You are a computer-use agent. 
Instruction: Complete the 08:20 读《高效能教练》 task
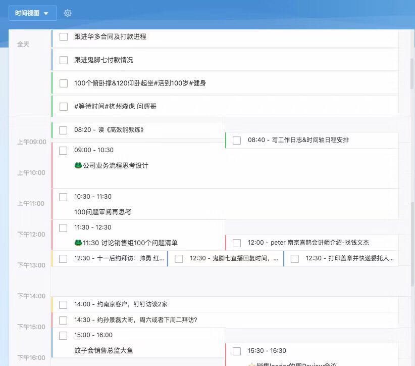pos(63,130)
